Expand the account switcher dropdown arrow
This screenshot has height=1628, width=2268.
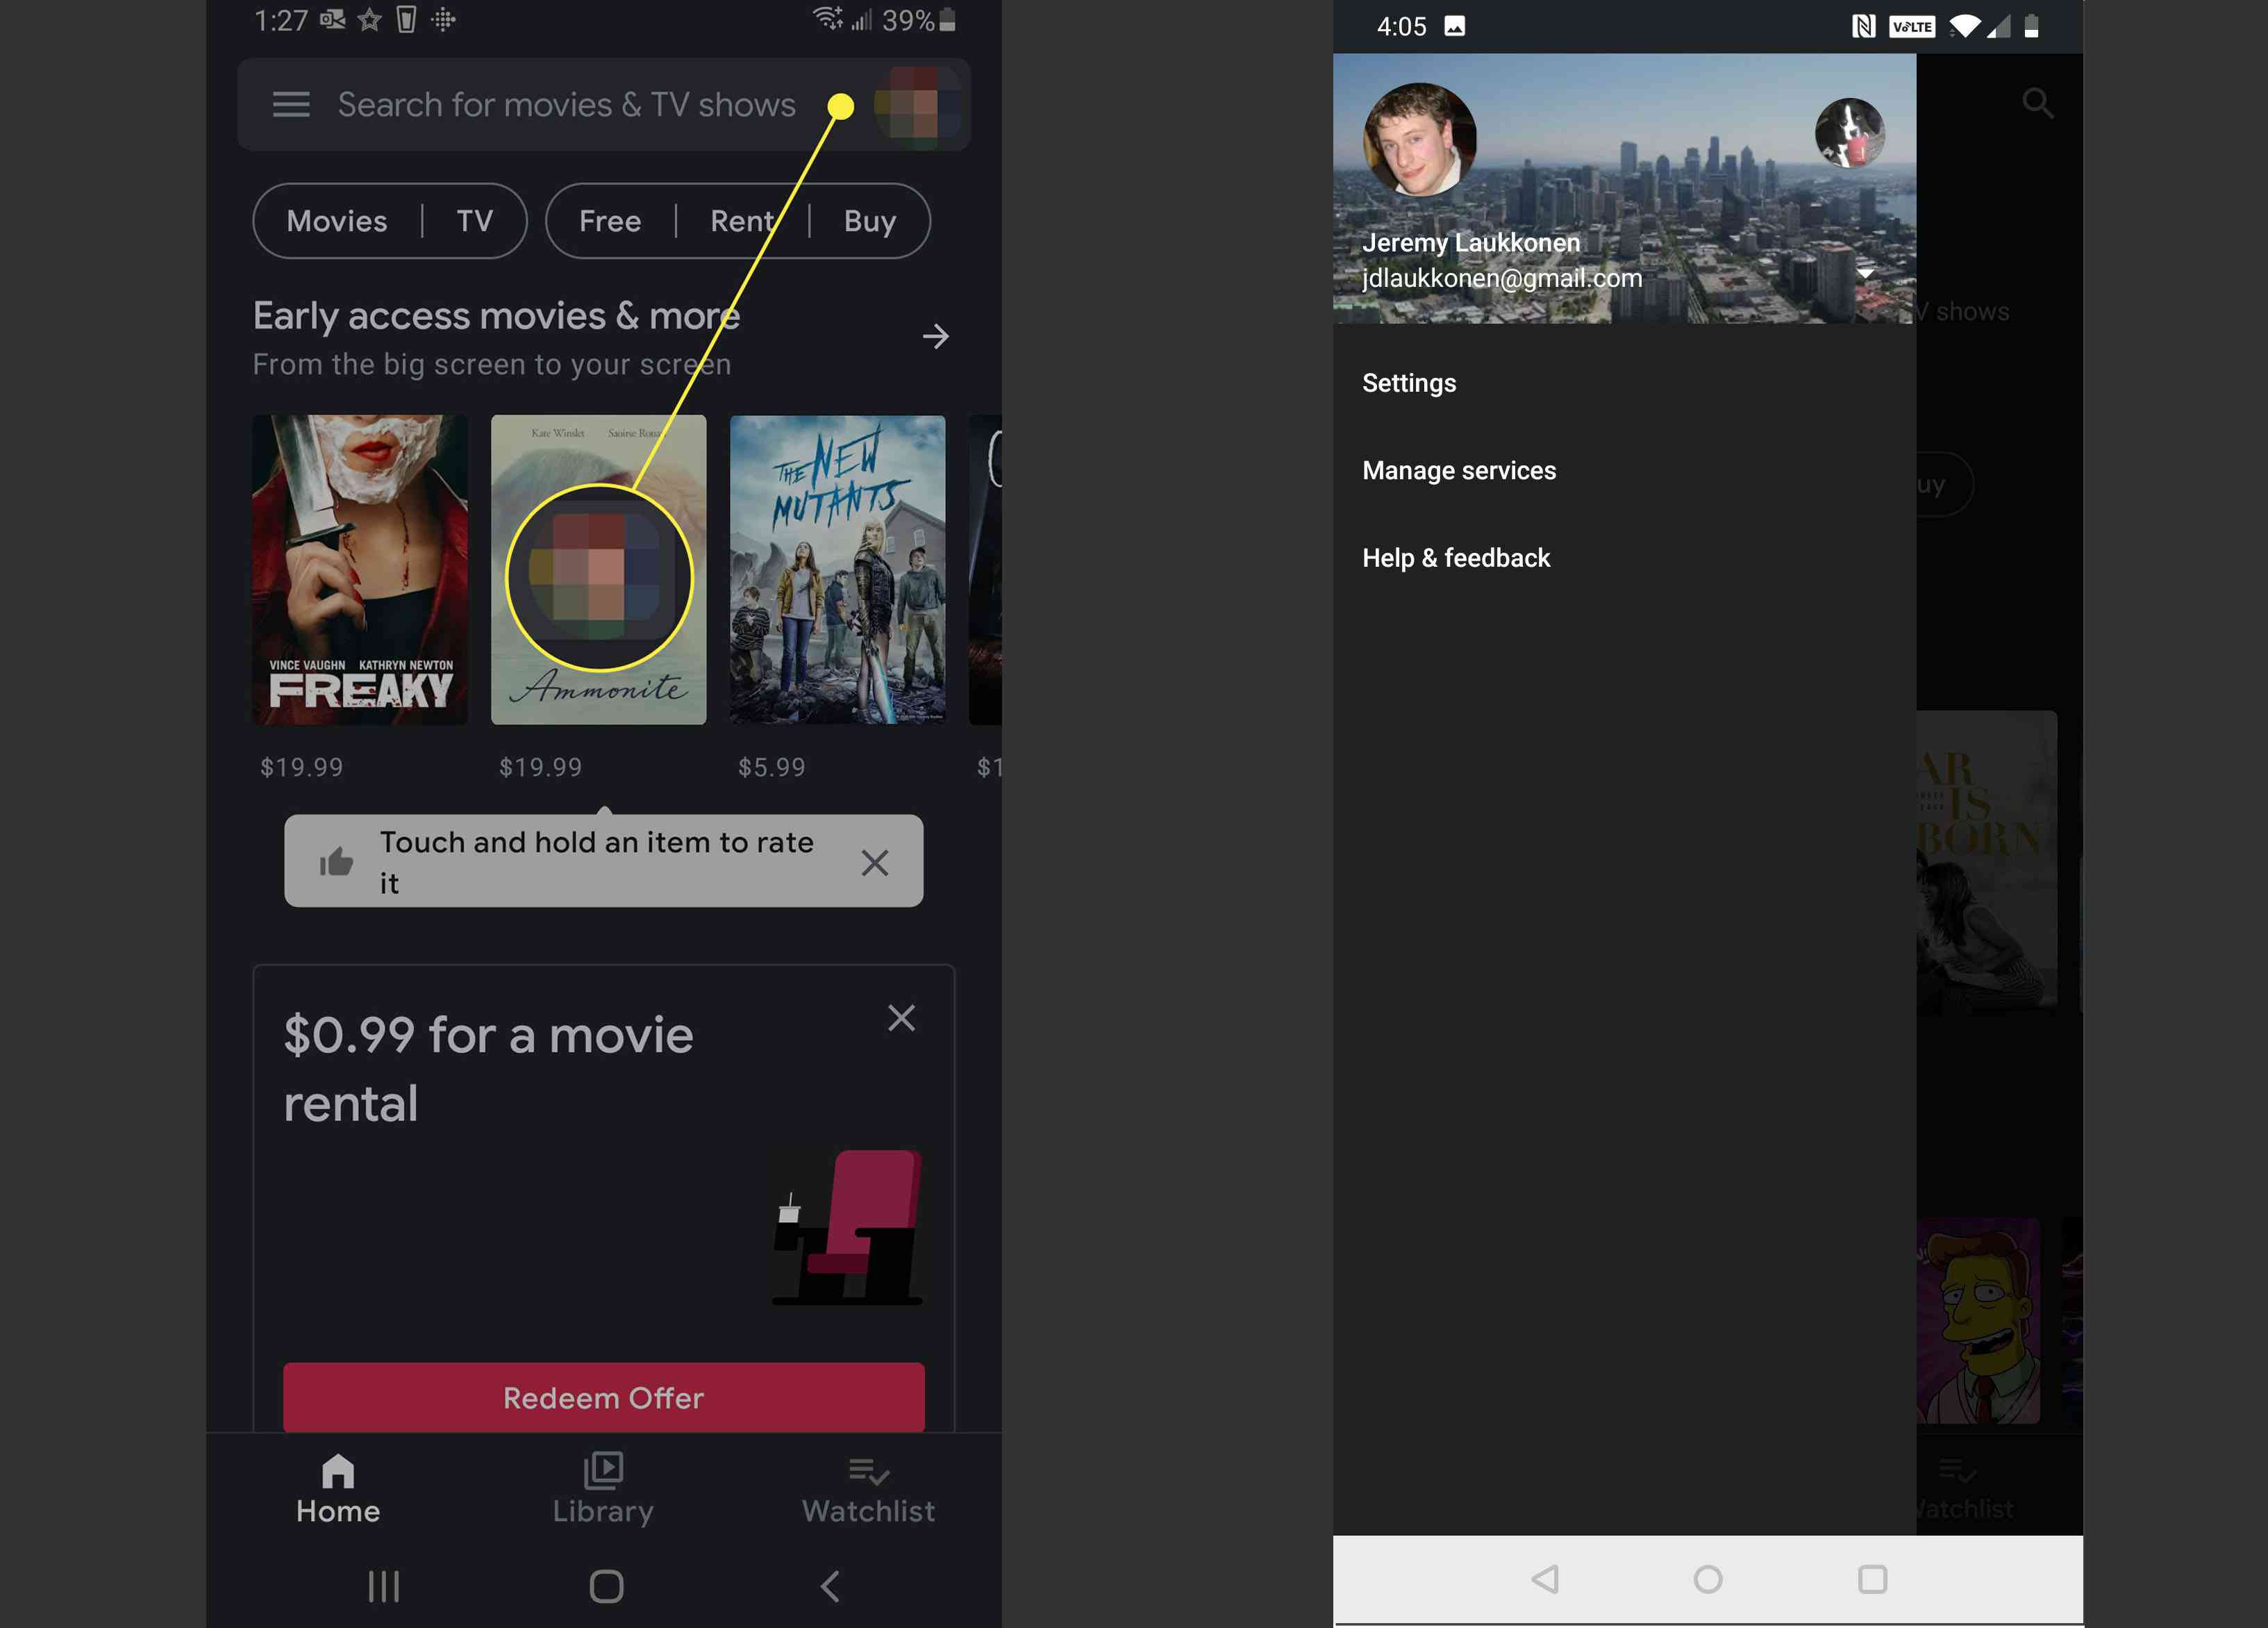point(1865,273)
